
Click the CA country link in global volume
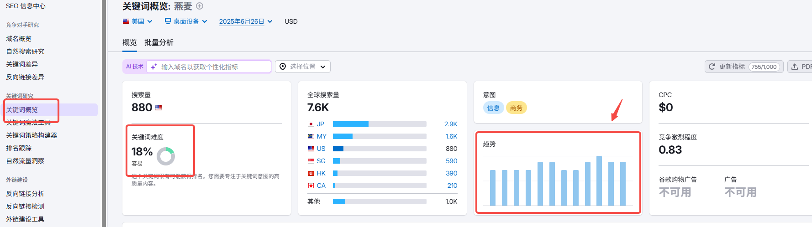pyautogui.click(x=321, y=186)
